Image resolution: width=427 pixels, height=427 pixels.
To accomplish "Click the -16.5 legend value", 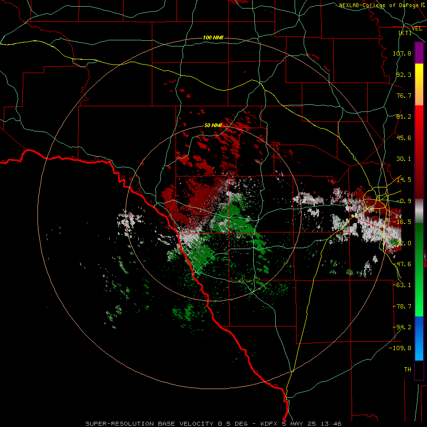I will tap(402, 222).
